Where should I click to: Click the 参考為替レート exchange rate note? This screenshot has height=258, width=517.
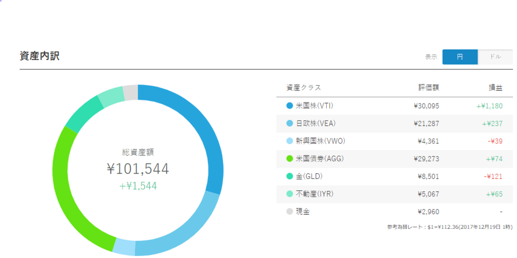[x=450, y=227]
